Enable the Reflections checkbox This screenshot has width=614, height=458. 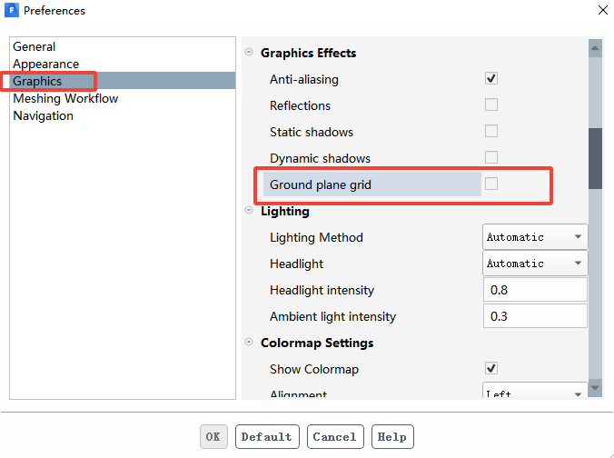point(491,105)
